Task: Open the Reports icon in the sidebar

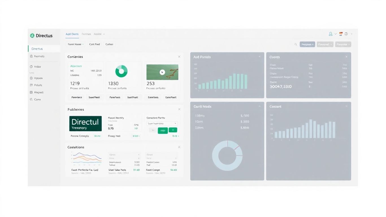Action: pyautogui.click(x=31, y=56)
